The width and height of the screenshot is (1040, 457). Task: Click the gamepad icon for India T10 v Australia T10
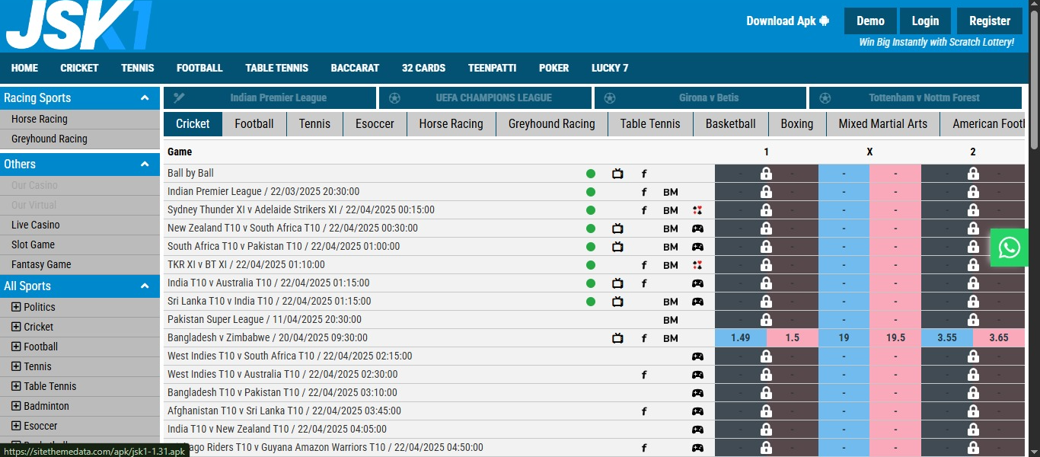click(x=697, y=283)
